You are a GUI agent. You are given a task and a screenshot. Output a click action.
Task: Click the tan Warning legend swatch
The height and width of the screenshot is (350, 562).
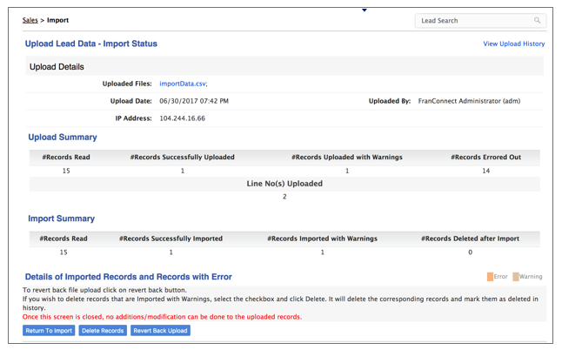click(516, 277)
